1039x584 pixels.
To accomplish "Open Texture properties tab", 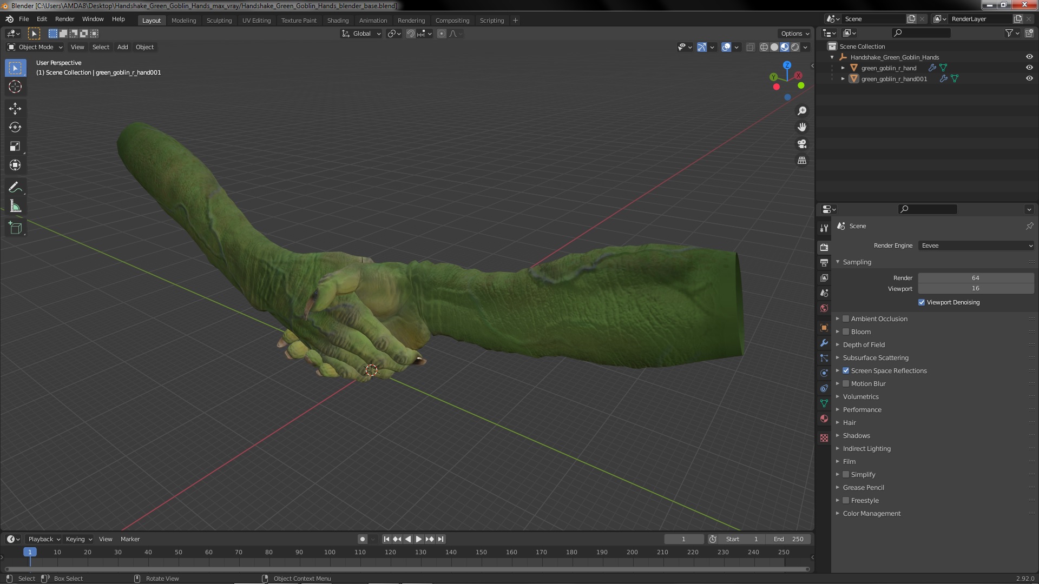I will 824,438.
